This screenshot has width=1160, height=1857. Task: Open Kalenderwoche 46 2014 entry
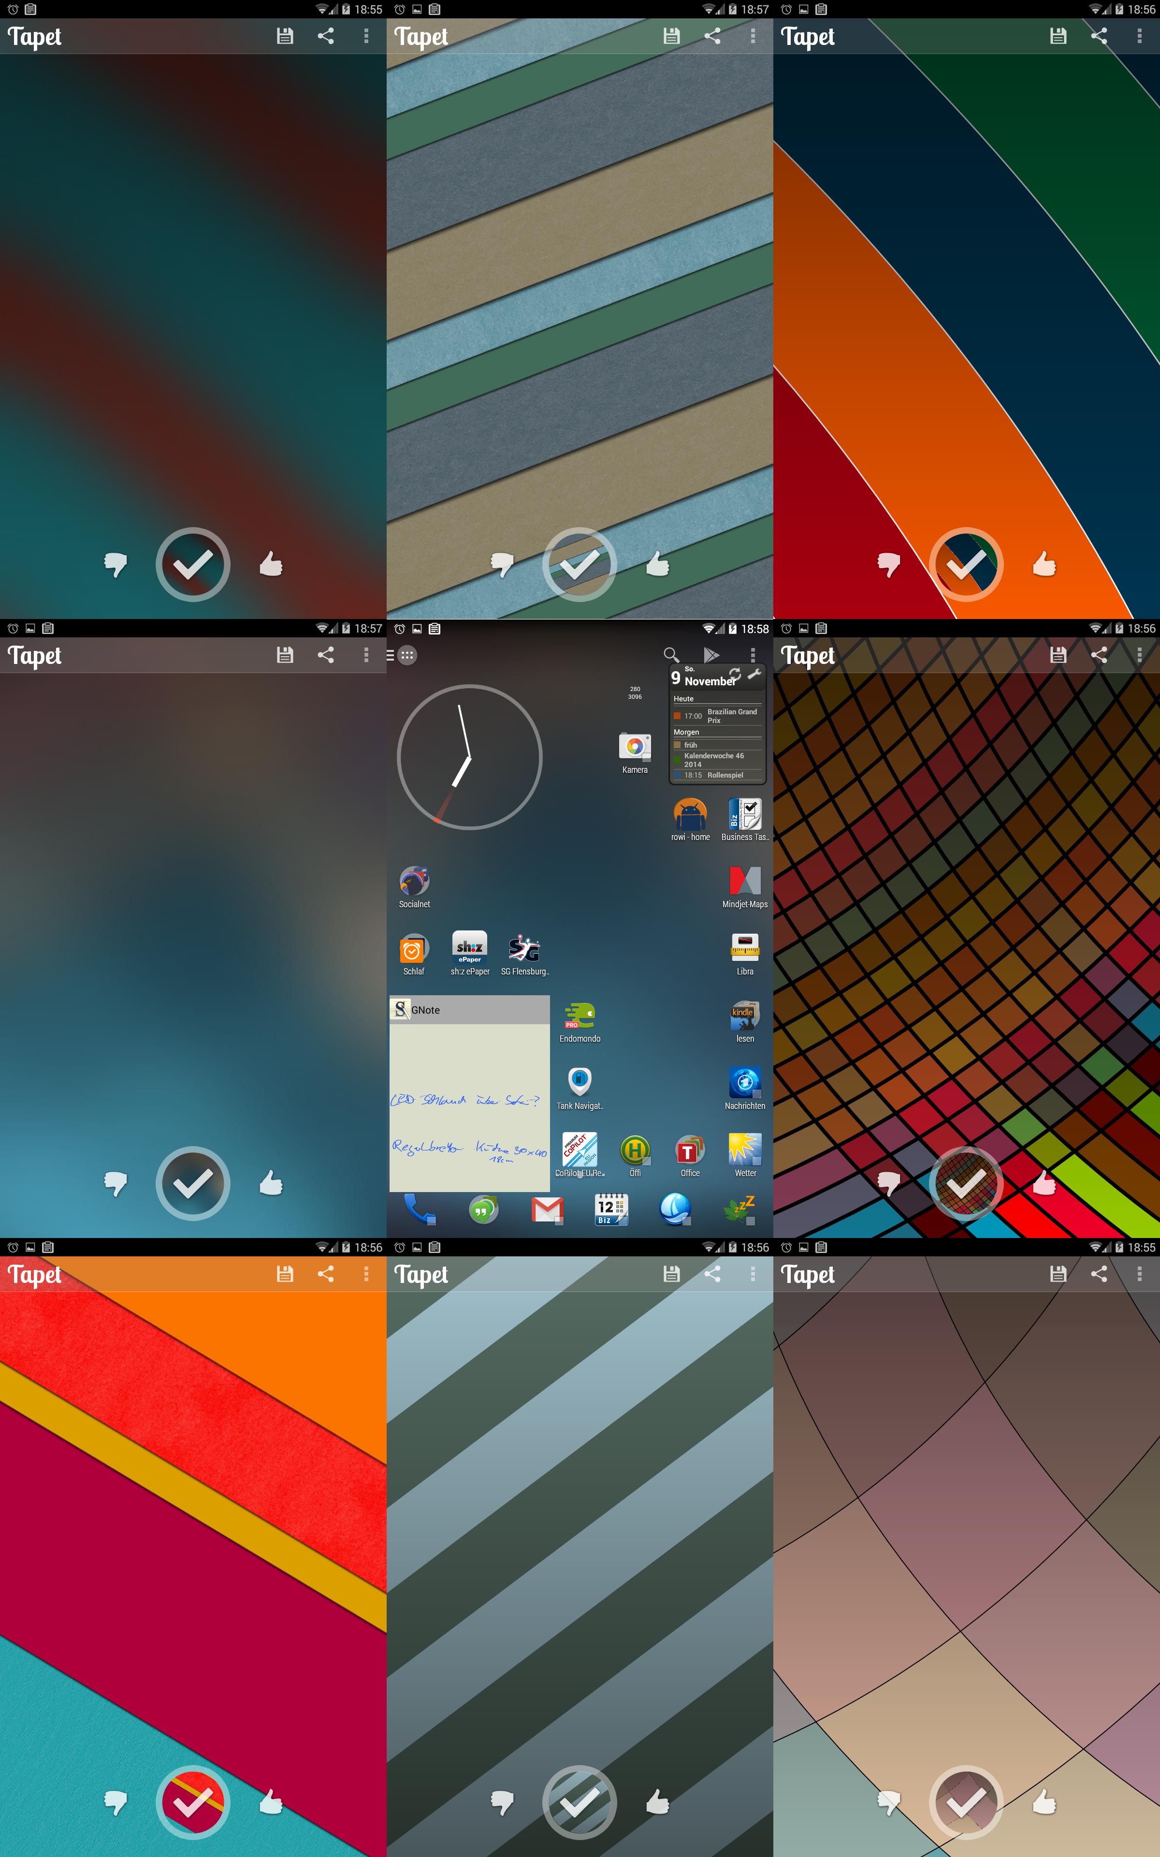(x=717, y=760)
